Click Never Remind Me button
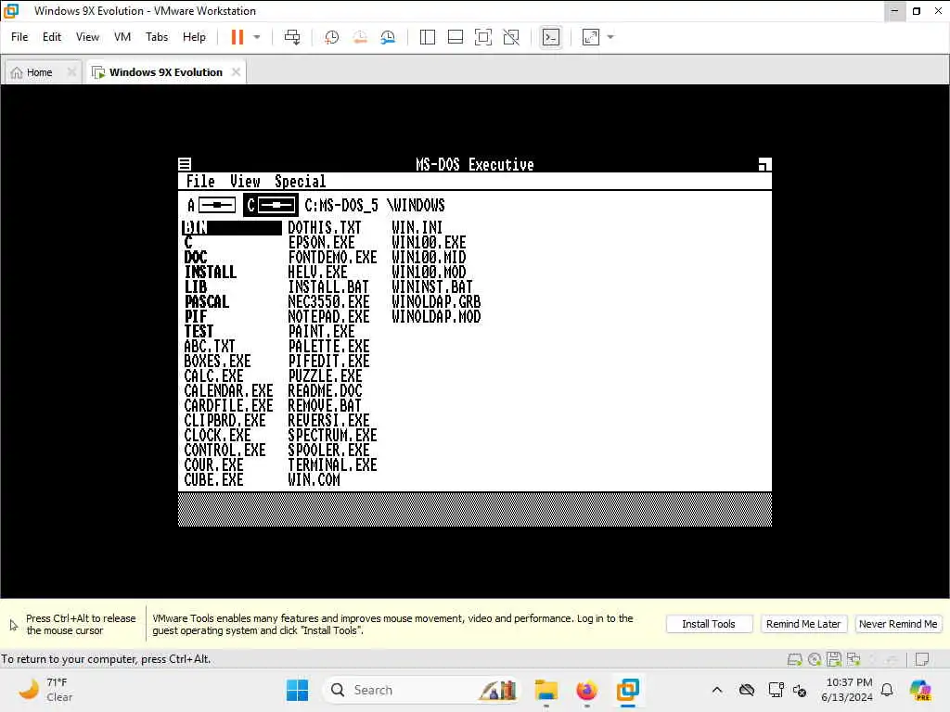The image size is (950, 712). (x=898, y=624)
